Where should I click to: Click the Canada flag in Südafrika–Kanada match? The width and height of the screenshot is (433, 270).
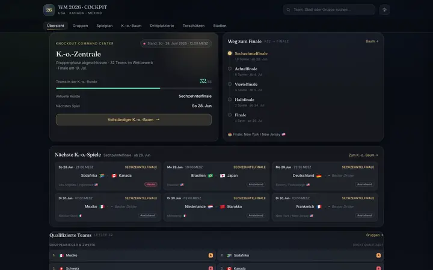114,175
